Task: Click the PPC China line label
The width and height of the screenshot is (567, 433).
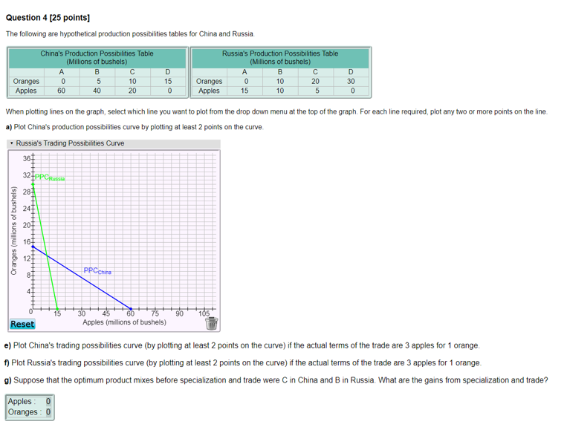Action: (x=97, y=270)
